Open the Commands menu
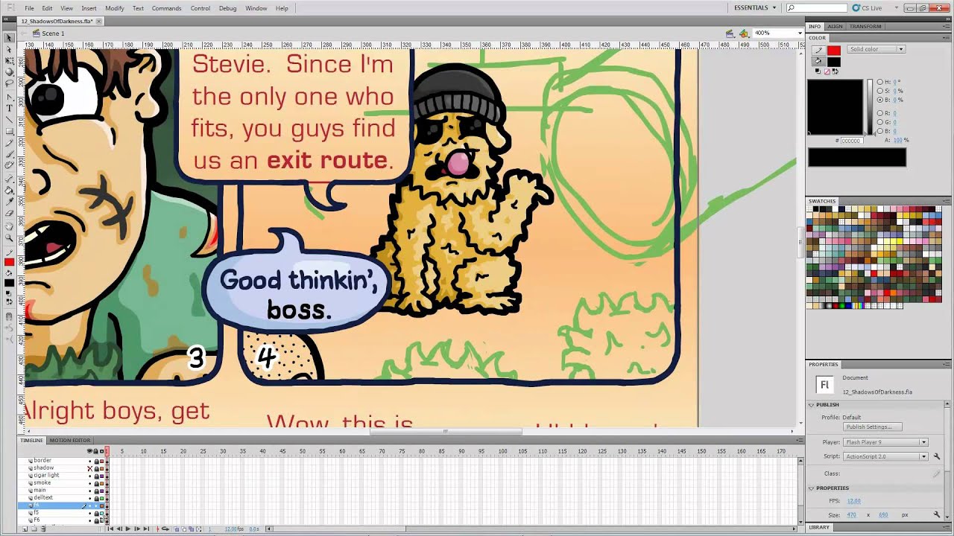954x536 pixels. coord(166,8)
